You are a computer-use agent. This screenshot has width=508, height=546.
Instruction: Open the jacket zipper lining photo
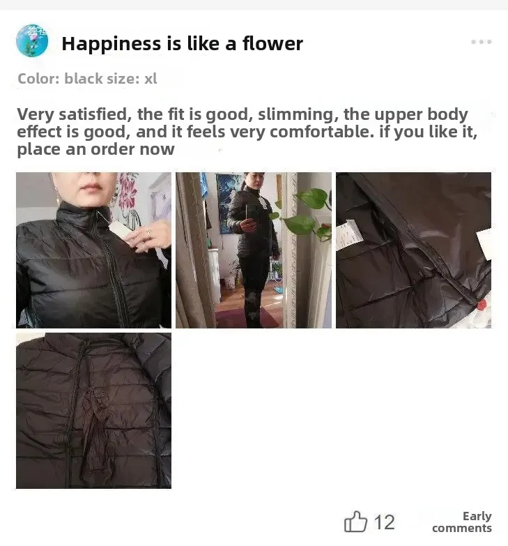(413, 250)
